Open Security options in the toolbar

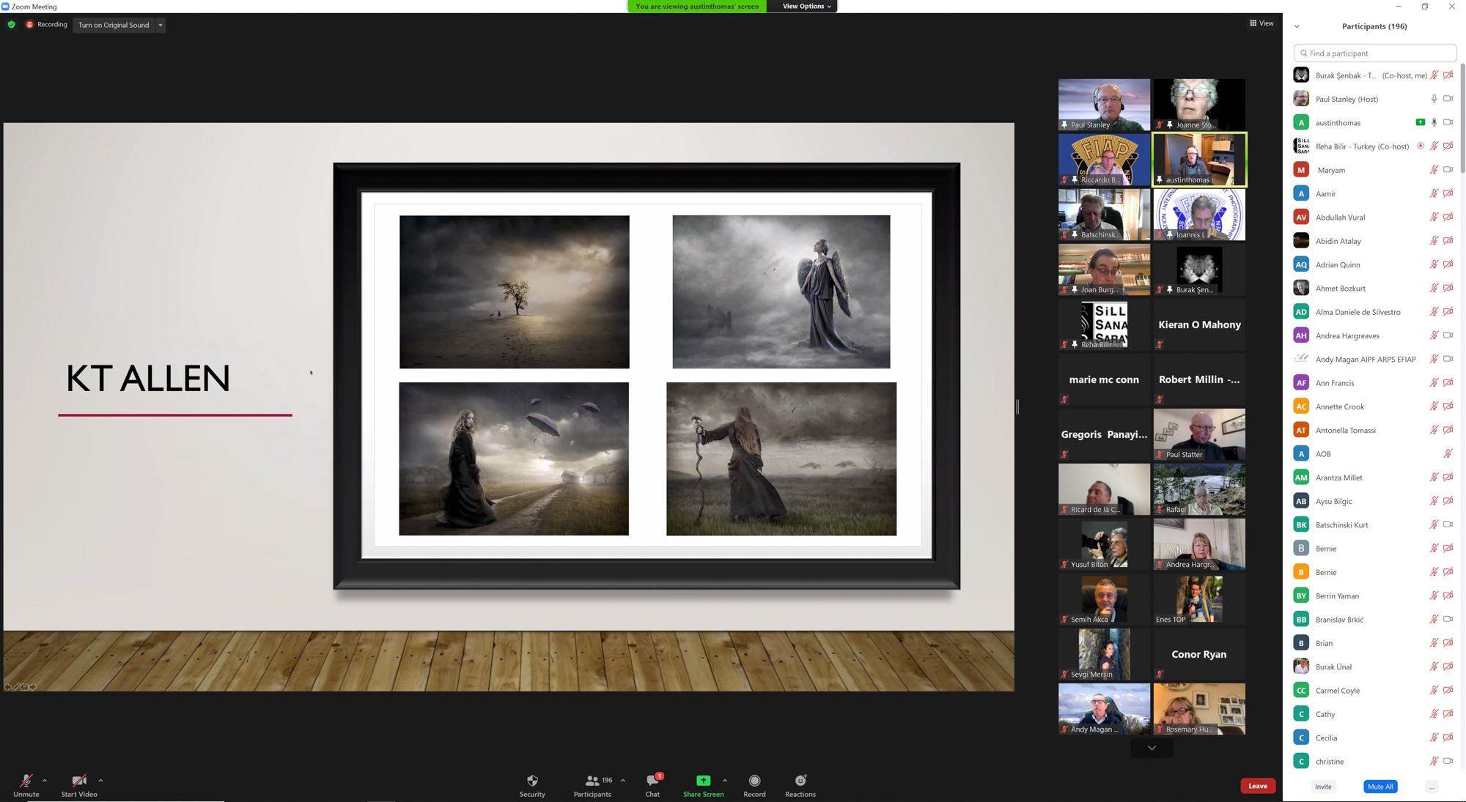point(532,785)
